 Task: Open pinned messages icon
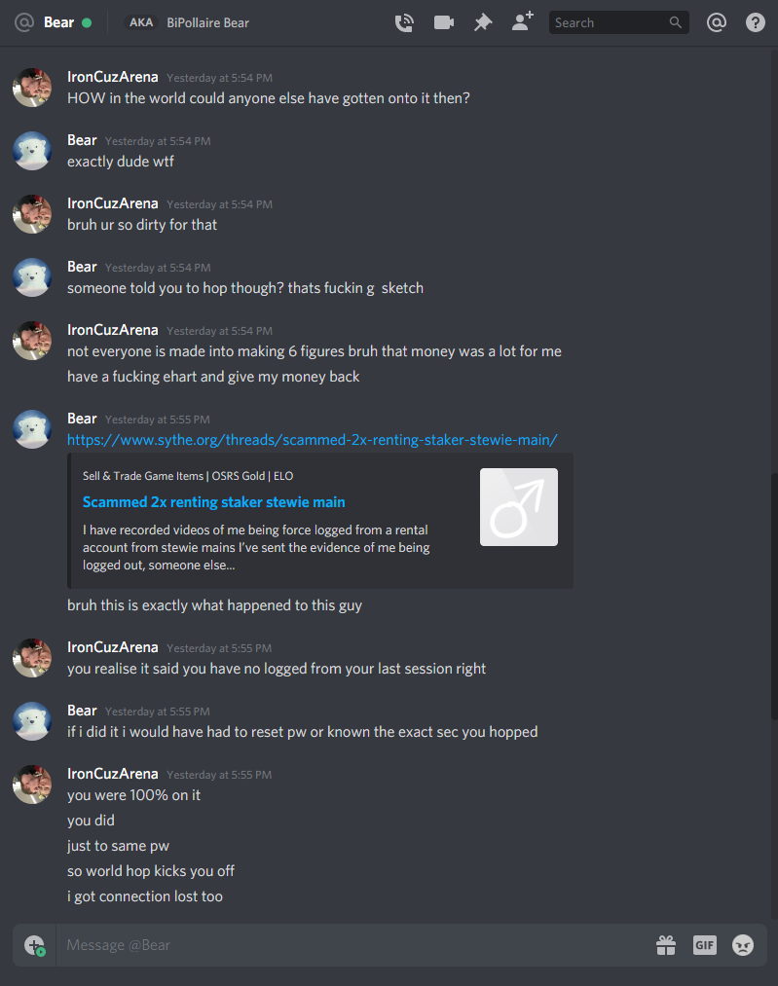click(x=482, y=22)
